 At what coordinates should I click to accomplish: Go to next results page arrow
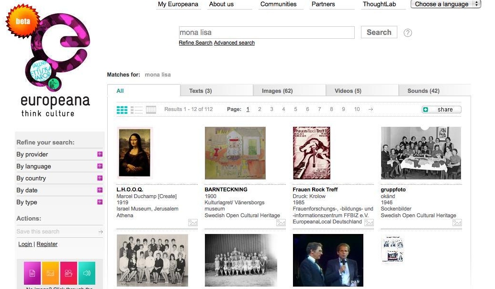pyautogui.click(x=371, y=109)
